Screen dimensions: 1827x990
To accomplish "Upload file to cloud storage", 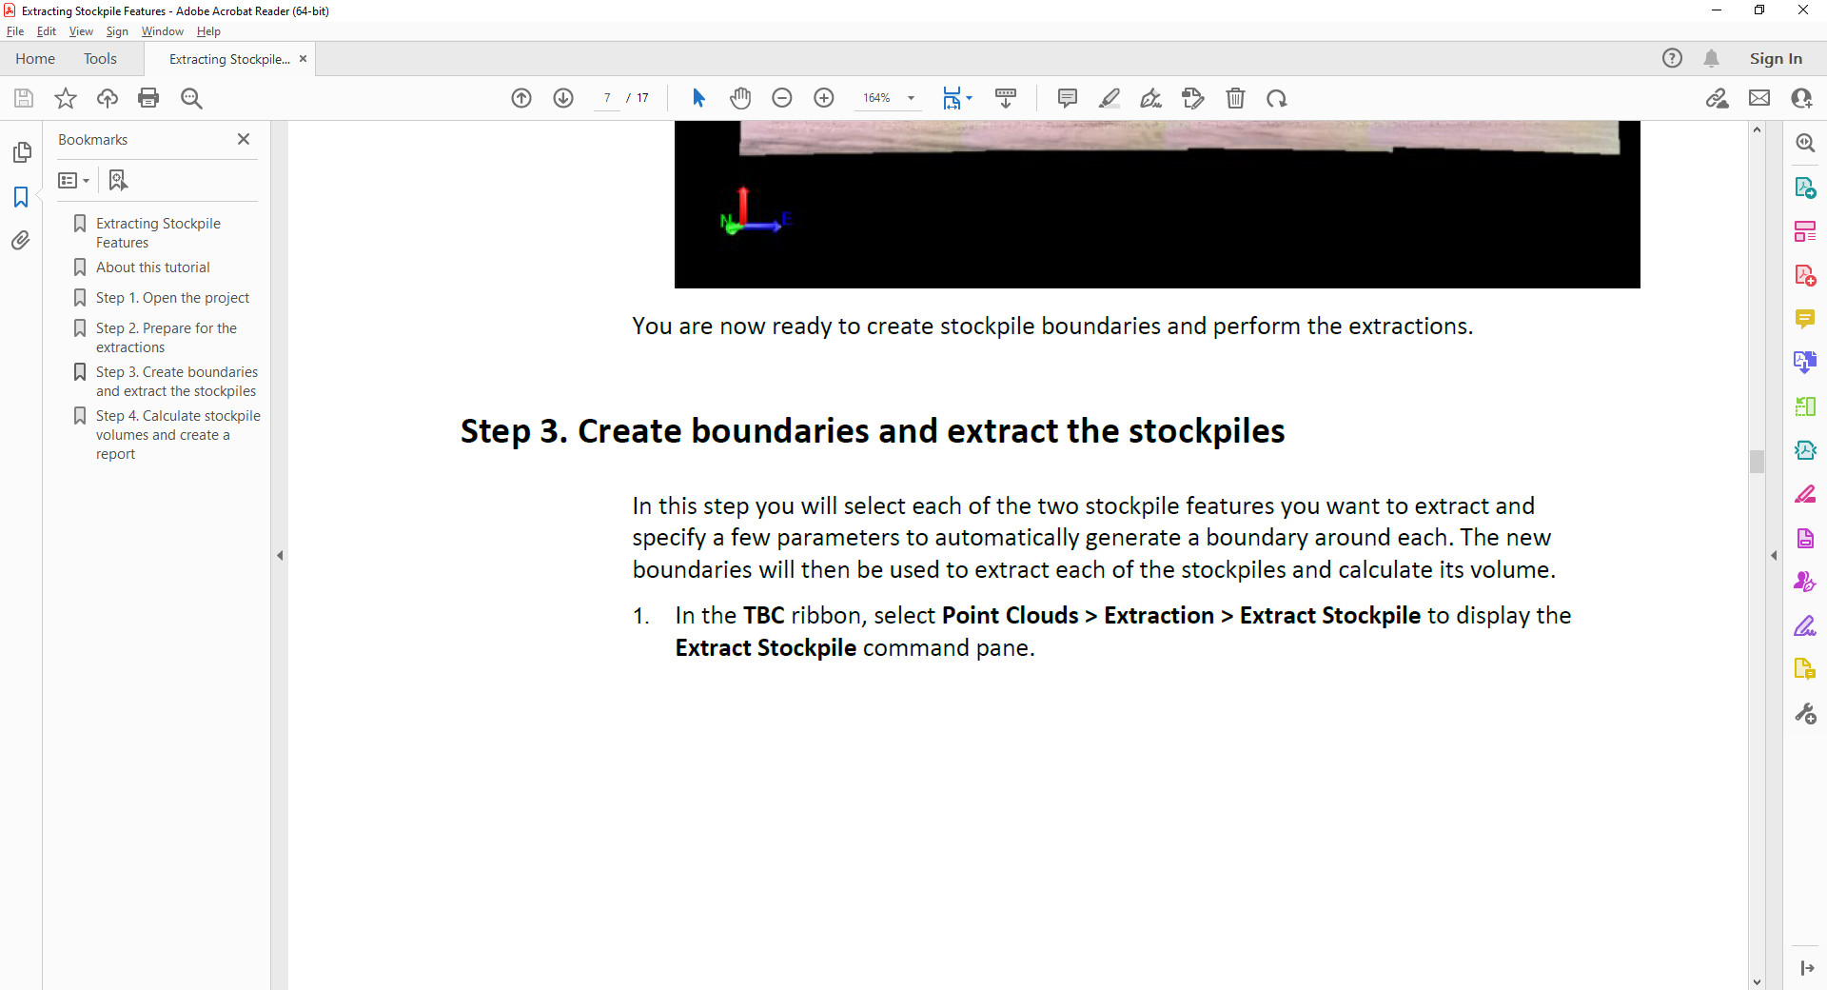I will [x=108, y=98].
